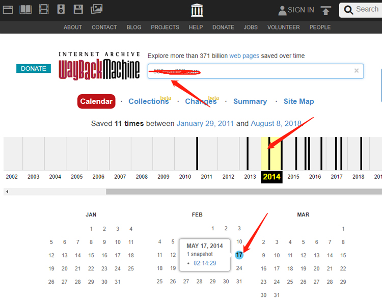
Task: Open the Images icon
Action: [x=96, y=9]
